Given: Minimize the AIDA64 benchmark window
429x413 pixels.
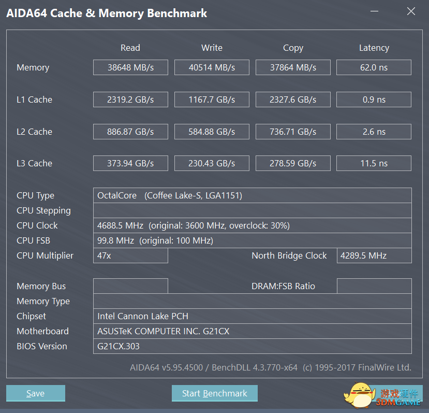Looking at the screenshot, I should 374,11.
